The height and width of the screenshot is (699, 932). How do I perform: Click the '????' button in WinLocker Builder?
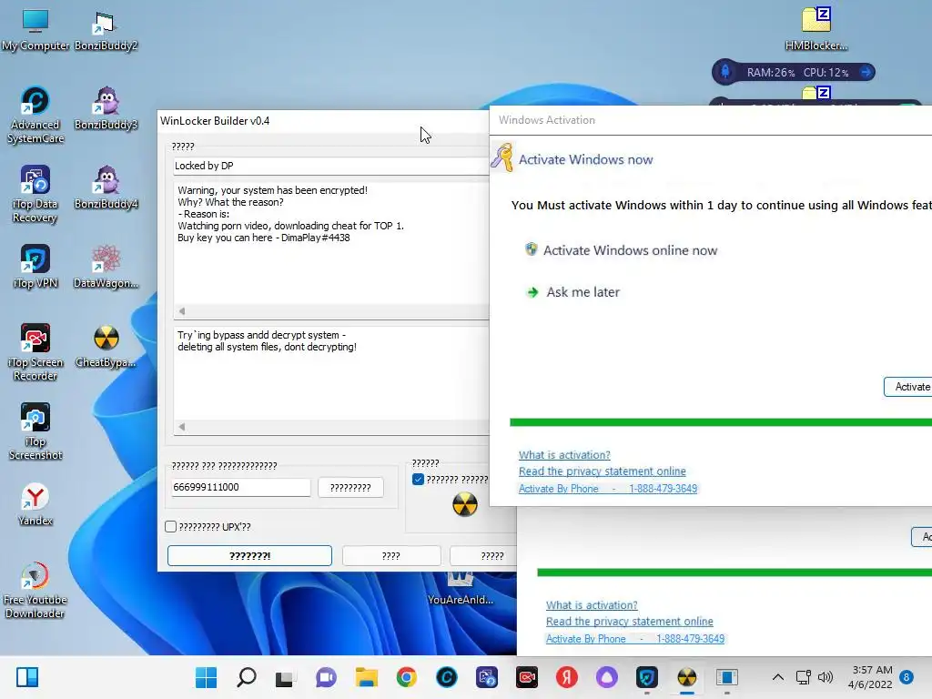391,556
